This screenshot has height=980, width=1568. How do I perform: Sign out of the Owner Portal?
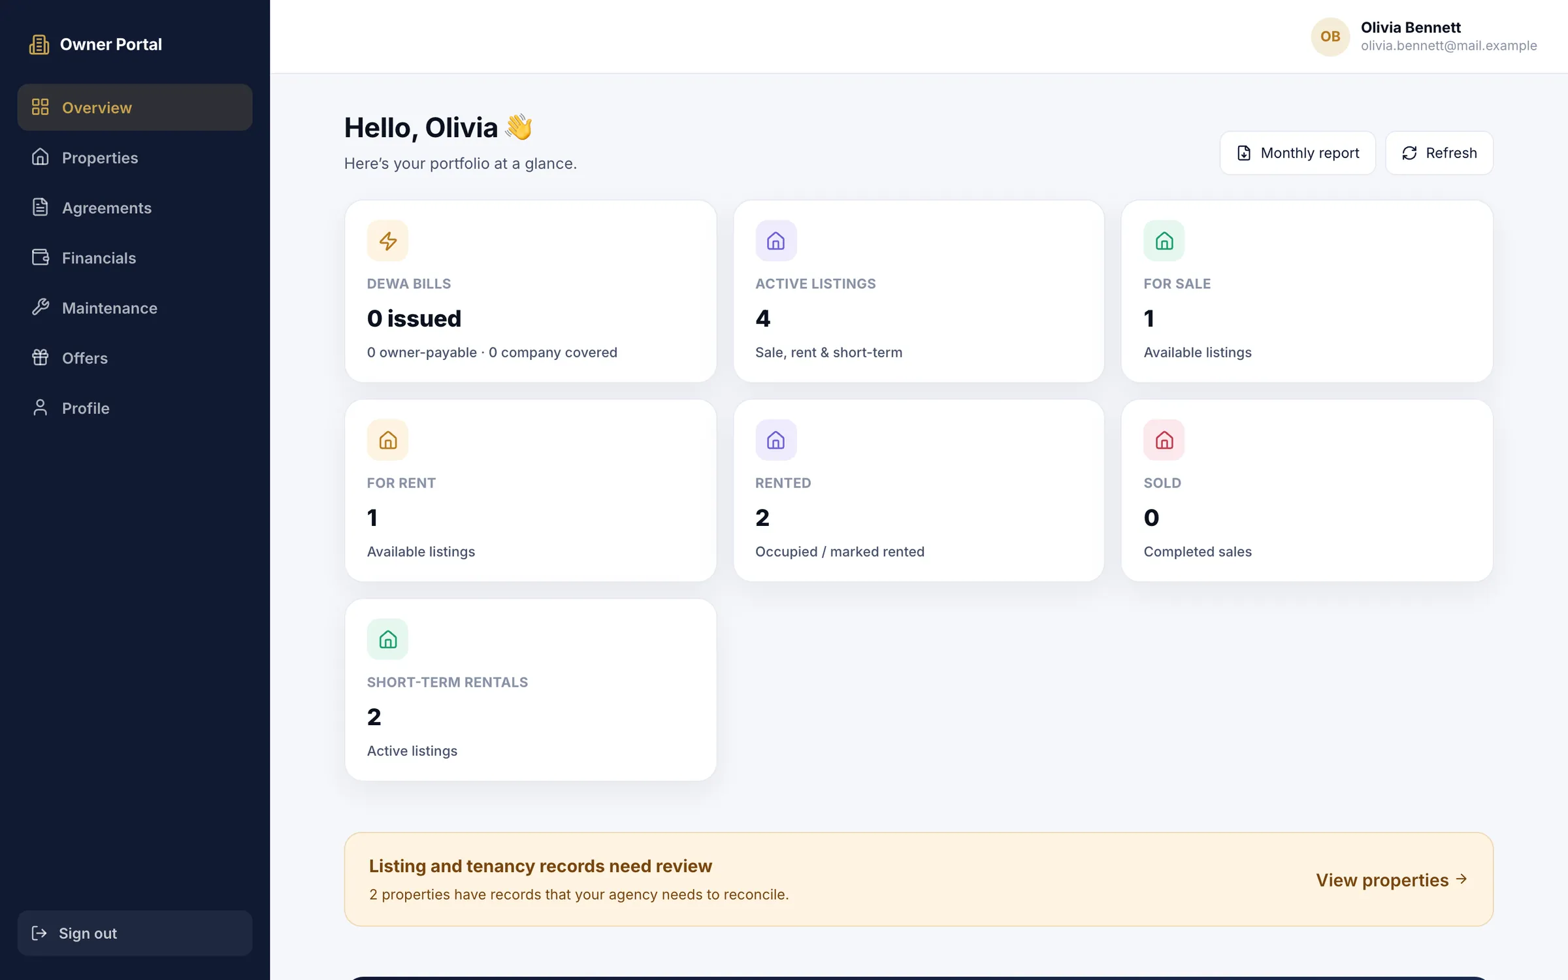pos(135,933)
